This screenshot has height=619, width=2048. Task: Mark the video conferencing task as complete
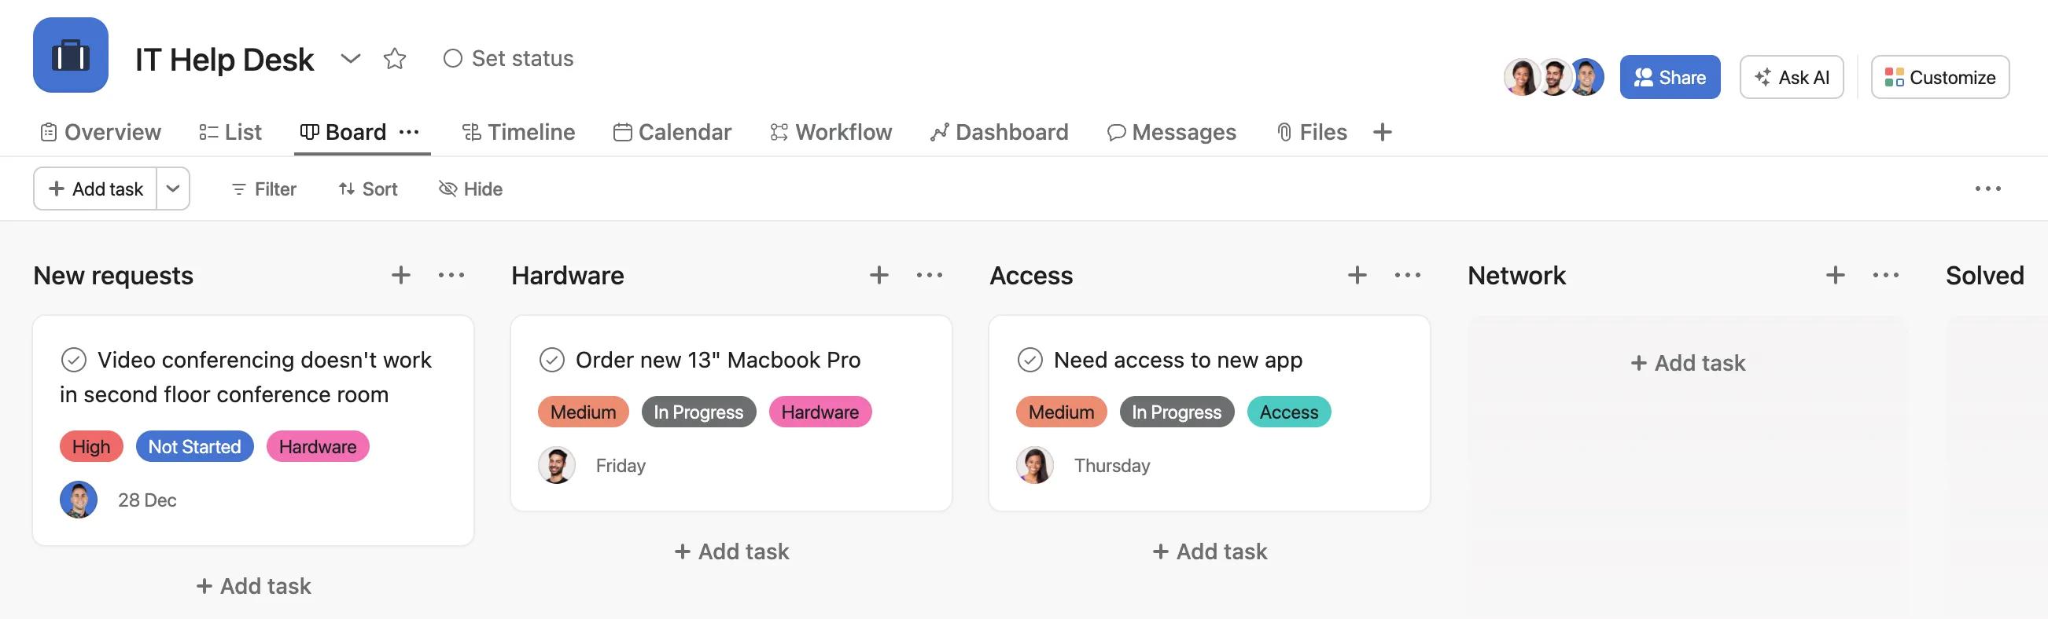click(x=74, y=361)
